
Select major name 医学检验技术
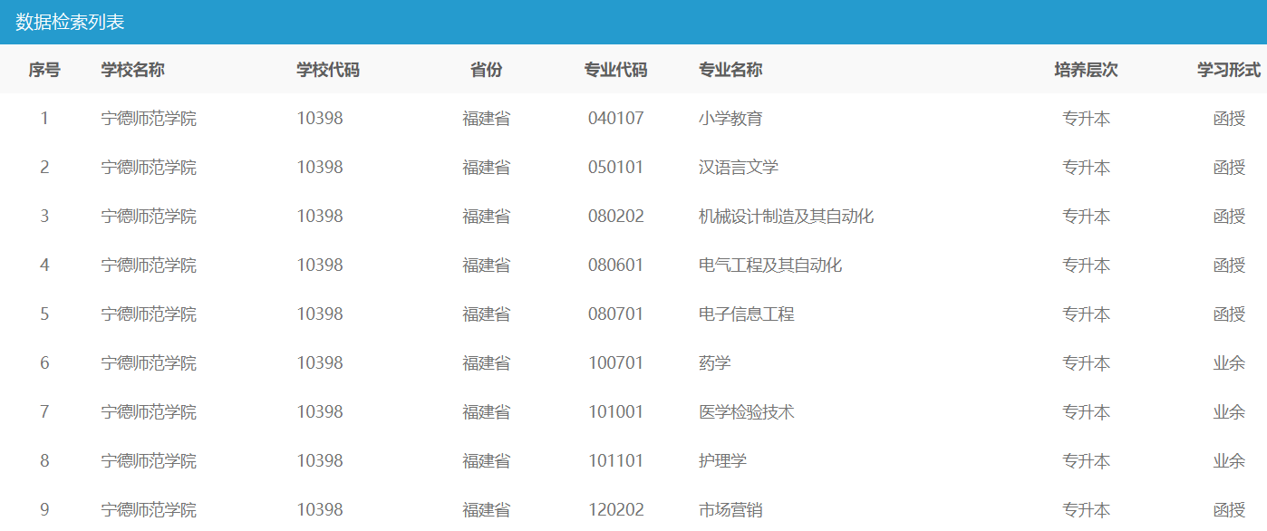click(x=747, y=412)
